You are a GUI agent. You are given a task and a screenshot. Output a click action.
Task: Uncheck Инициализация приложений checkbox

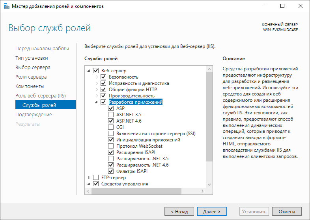click(x=111, y=140)
